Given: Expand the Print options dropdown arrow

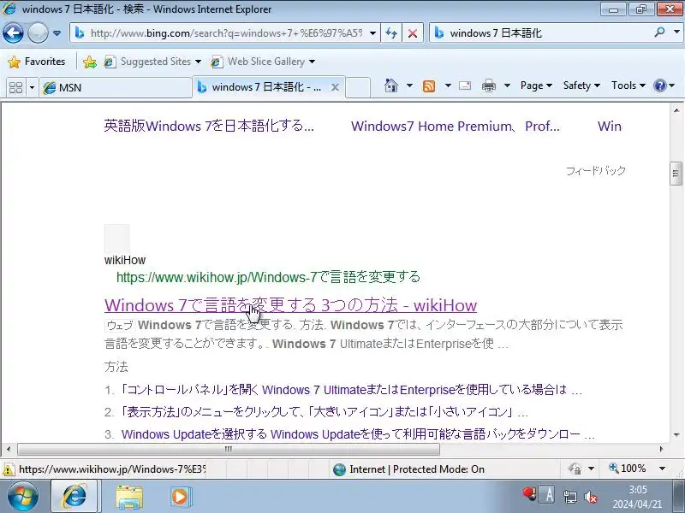Looking at the screenshot, I should (507, 85).
